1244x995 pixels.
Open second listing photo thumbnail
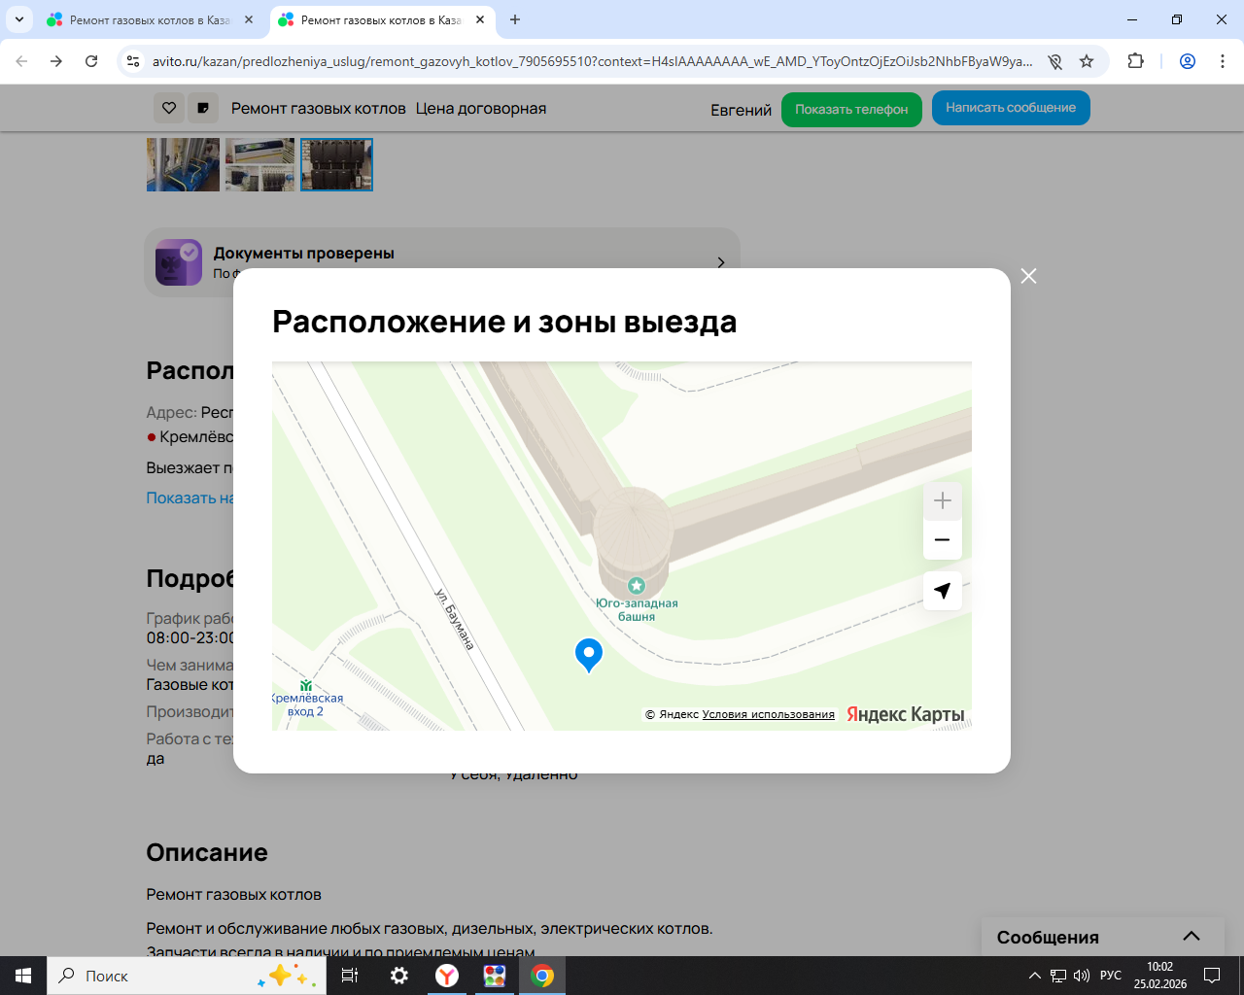coord(259,164)
